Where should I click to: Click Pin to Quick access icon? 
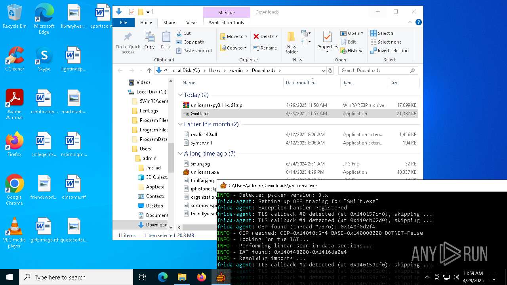click(x=128, y=43)
